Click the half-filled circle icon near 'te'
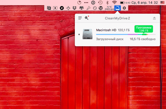The height and width of the screenshot is (109, 166). [x=95, y=8]
